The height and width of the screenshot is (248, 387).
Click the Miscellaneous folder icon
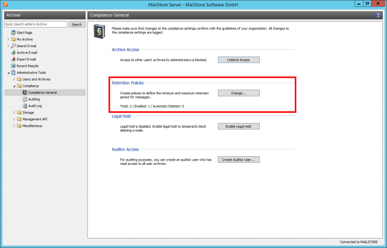coord(19,126)
